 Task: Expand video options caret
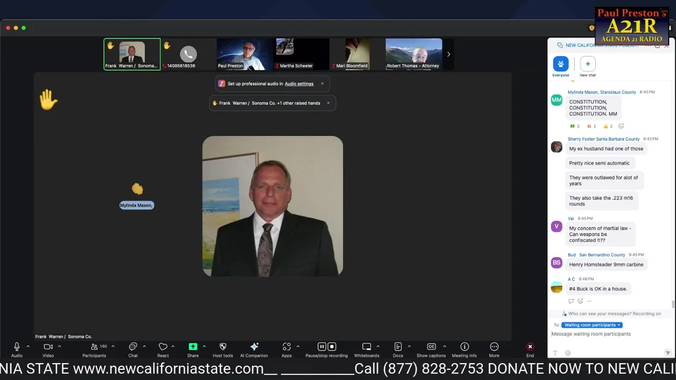pyautogui.click(x=59, y=347)
